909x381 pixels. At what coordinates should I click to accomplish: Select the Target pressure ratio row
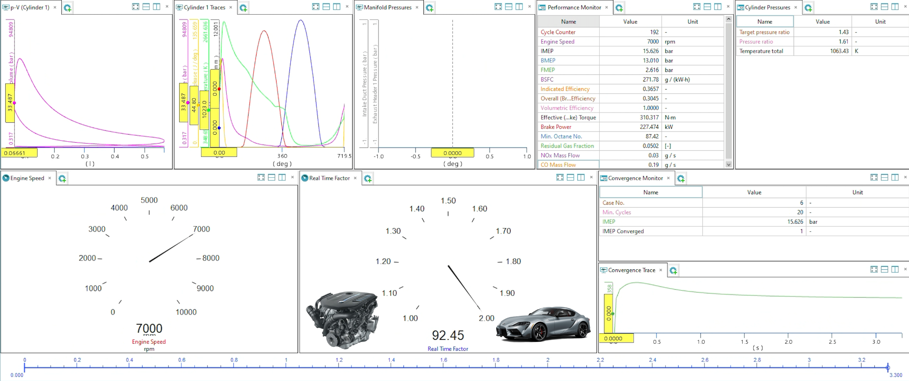822,32
